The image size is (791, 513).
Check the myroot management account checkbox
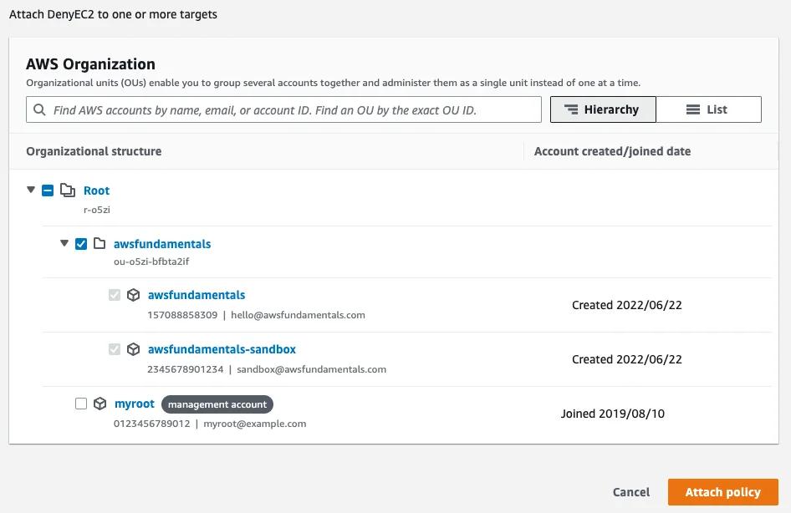81,404
